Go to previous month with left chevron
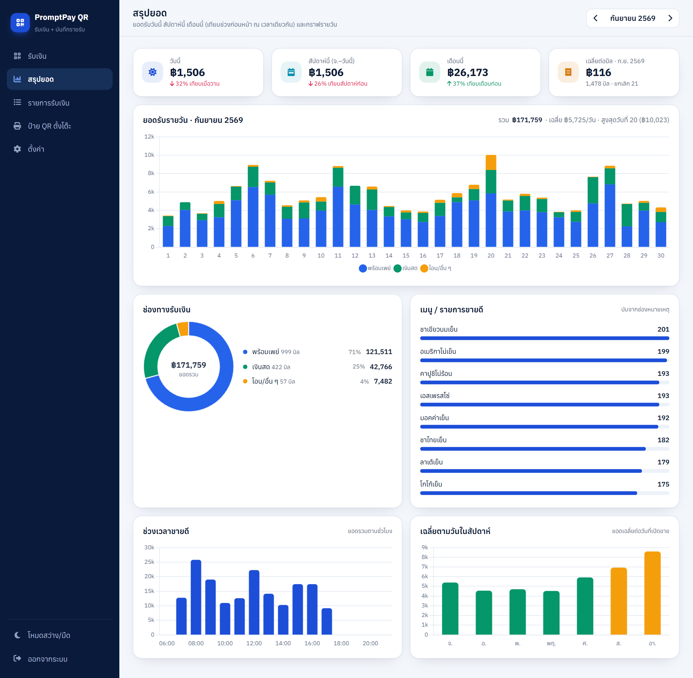Image resolution: width=693 pixels, height=678 pixels. (x=595, y=18)
